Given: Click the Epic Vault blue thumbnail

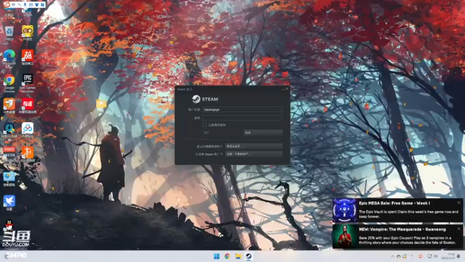Looking at the screenshot, I should [345, 210].
